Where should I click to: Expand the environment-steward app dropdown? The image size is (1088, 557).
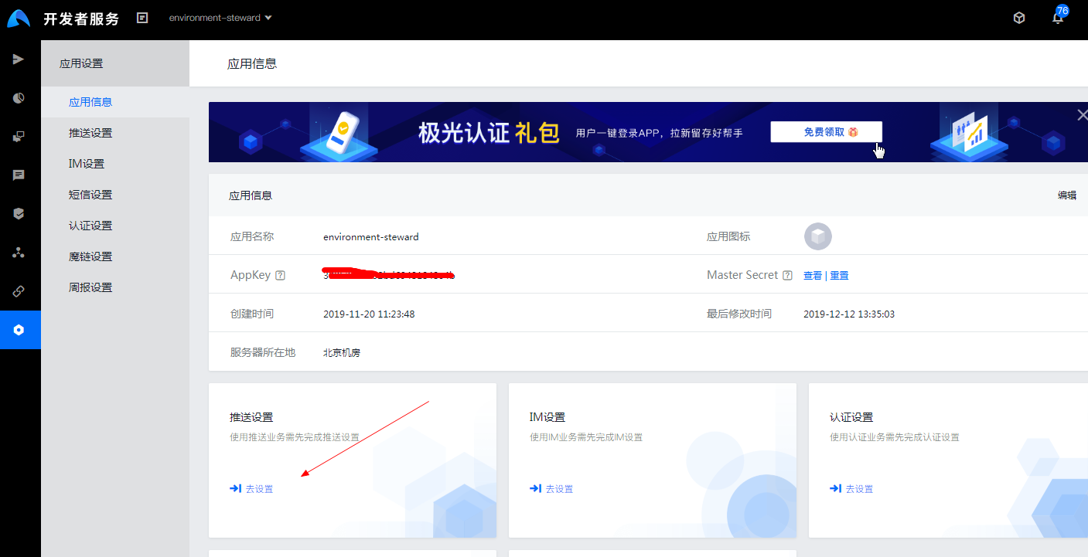click(x=220, y=18)
